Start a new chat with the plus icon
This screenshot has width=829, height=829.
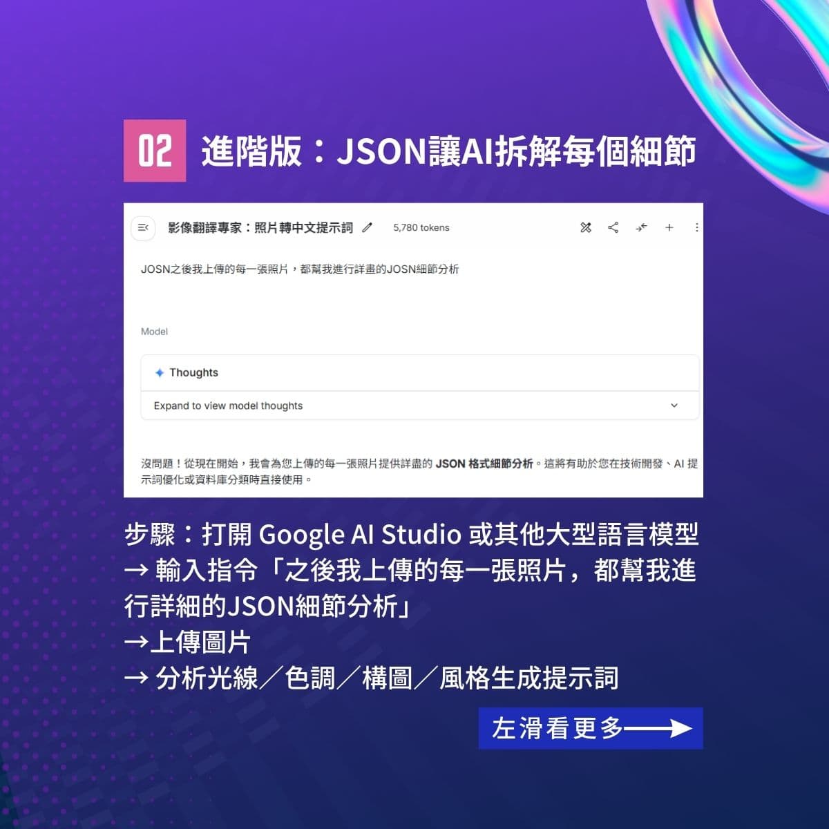pos(669,227)
